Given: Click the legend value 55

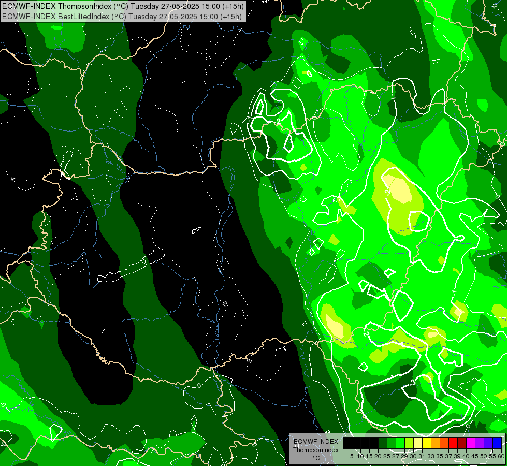Looking at the screenshot, I should point(492,456).
